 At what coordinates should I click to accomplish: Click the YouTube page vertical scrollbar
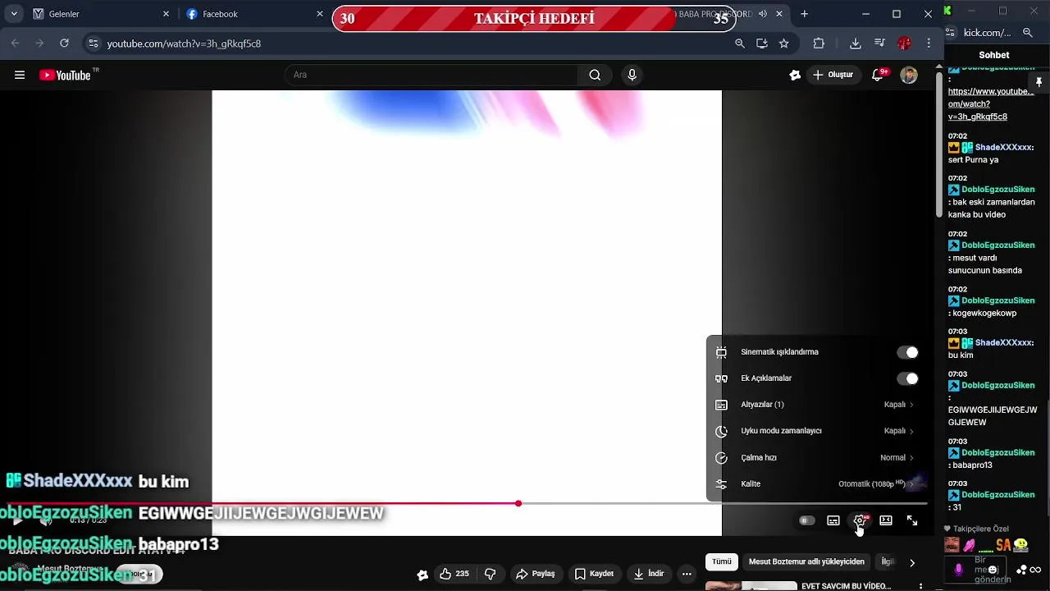click(939, 144)
